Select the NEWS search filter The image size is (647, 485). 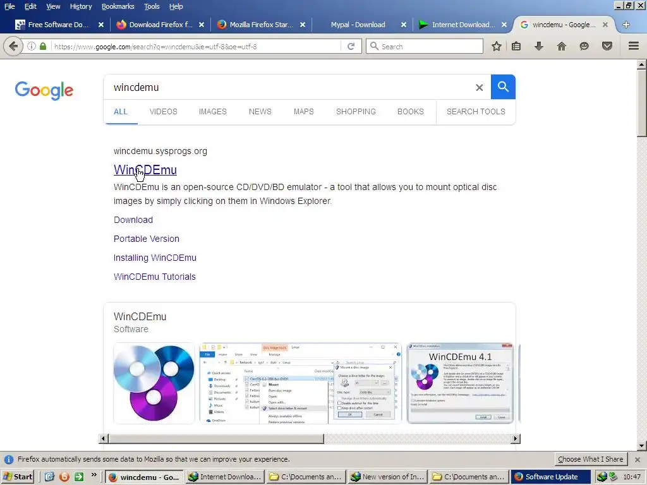point(260,111)
